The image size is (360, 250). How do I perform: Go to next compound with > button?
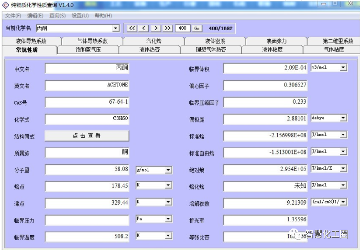pos(156,28)
